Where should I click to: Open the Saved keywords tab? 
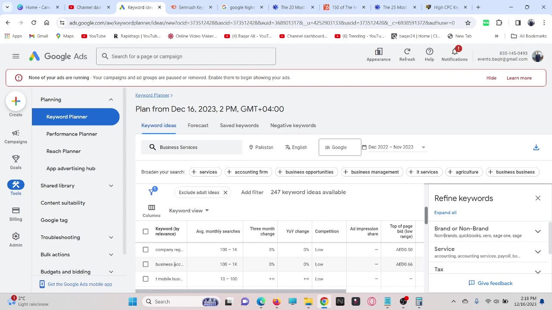(x=239, y=125)
